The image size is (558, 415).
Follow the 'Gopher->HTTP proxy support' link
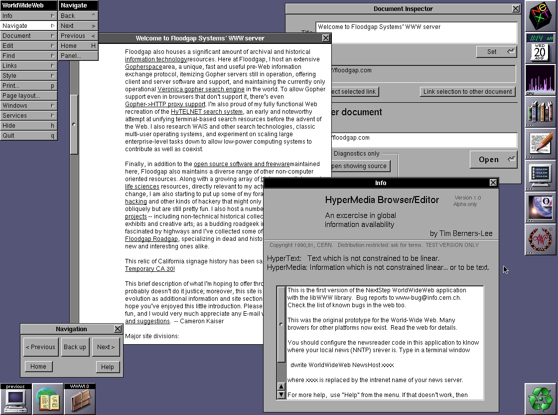pos(165,104)
